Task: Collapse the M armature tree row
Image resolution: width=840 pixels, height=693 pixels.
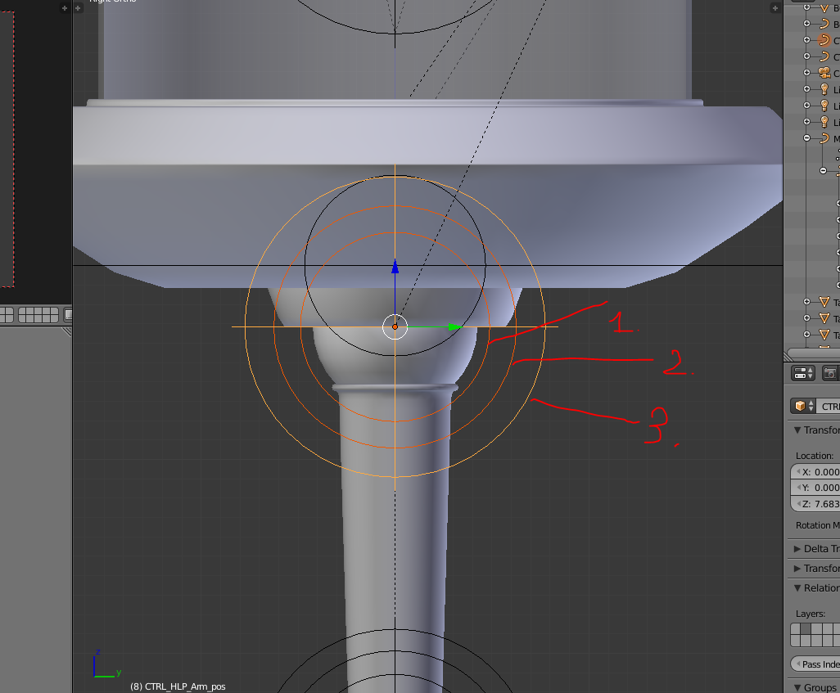Action: coord(806,138)
